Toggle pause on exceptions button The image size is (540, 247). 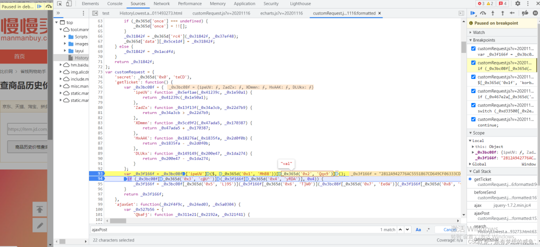click(534, 13)
